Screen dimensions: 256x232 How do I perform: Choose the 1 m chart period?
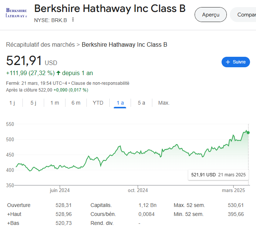(55, 103)
